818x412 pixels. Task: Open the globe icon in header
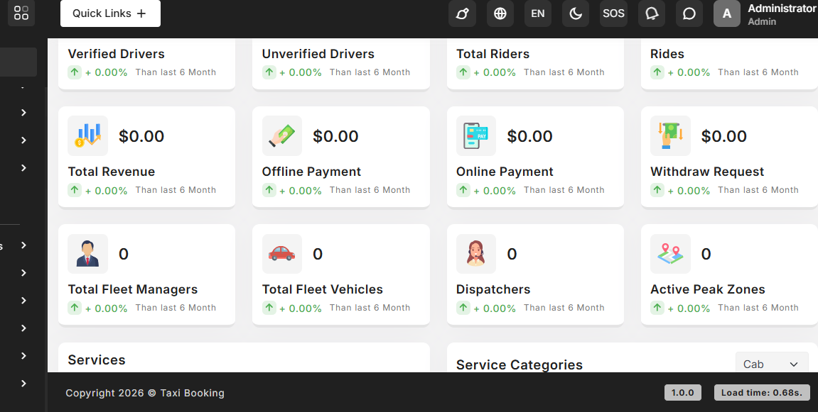(x=500, y=13)
